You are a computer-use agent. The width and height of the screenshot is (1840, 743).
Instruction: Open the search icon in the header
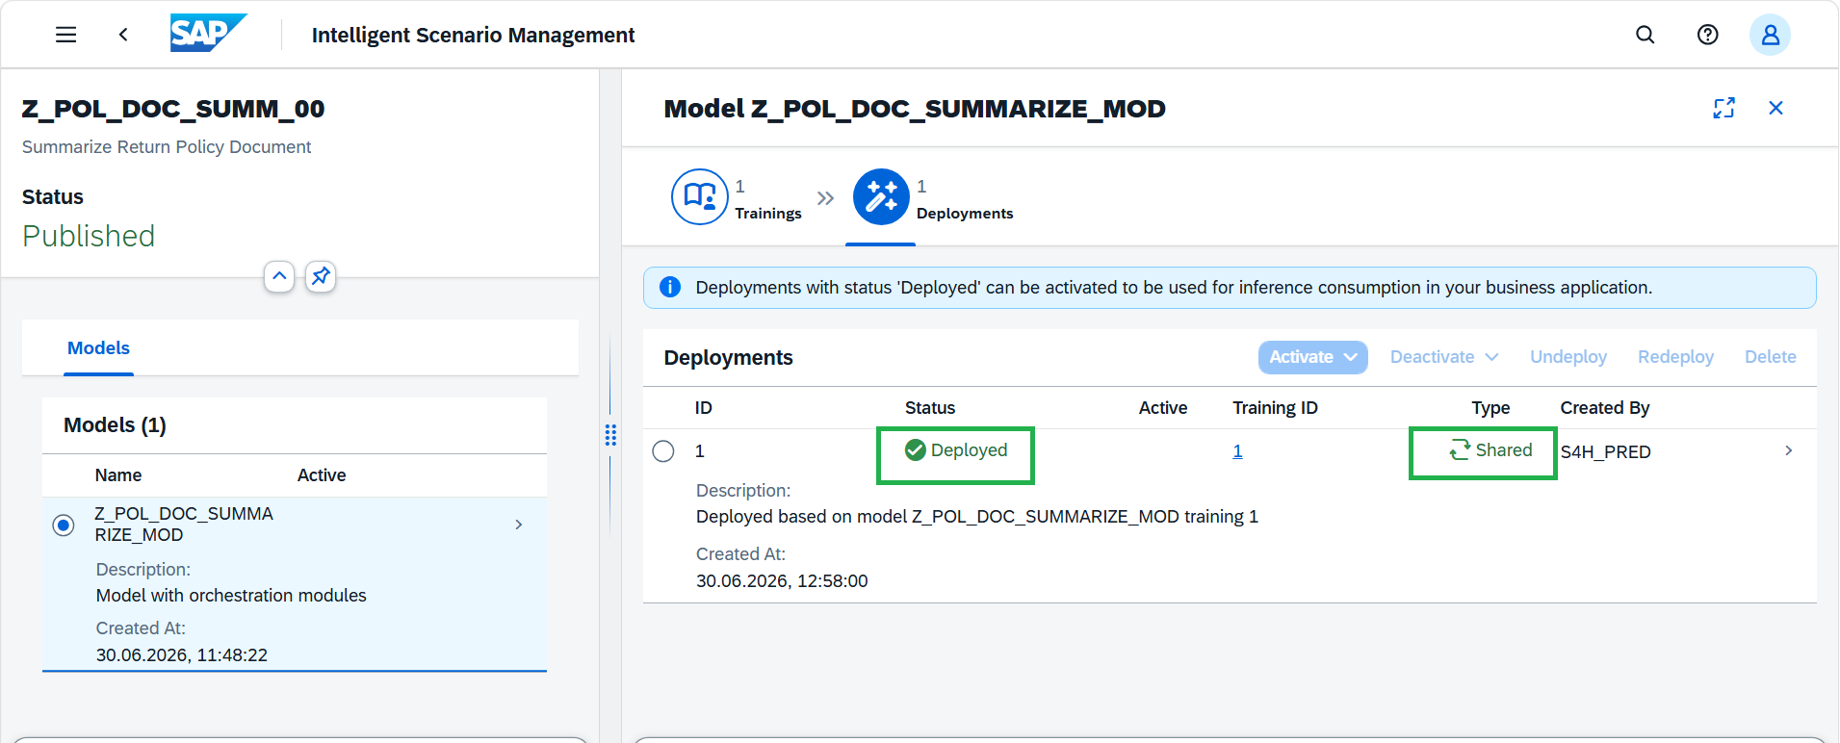click(1646, 35)
